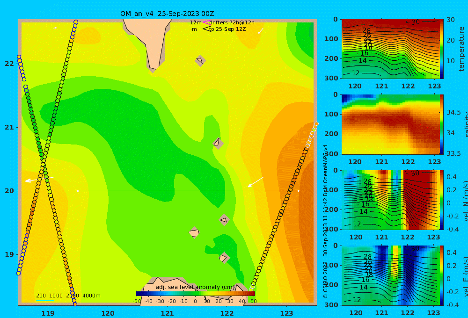Click the white current arrow at the map's top right
Viewport: 468px width, 318px height.
point(261,30)
